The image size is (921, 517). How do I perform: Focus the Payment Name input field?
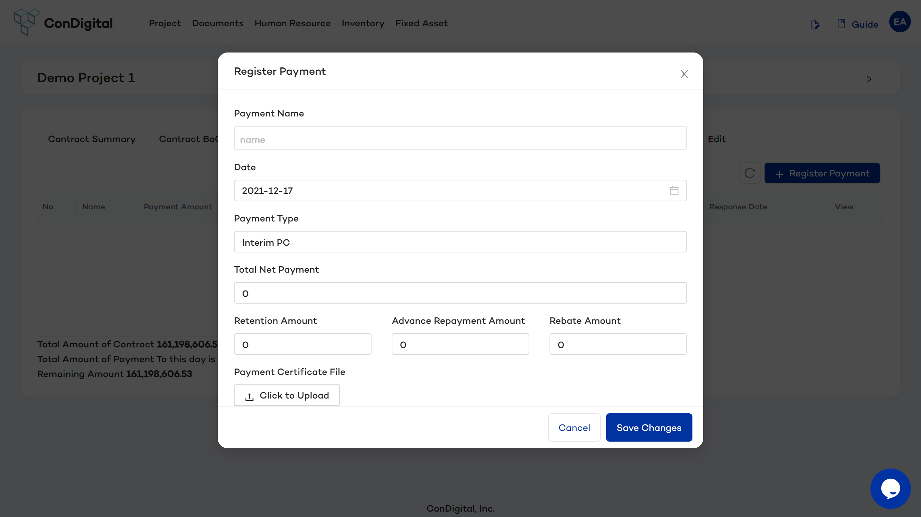[x=460, y=139]
